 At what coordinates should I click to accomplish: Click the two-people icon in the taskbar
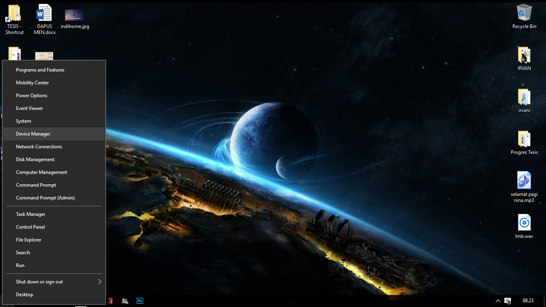125,301
